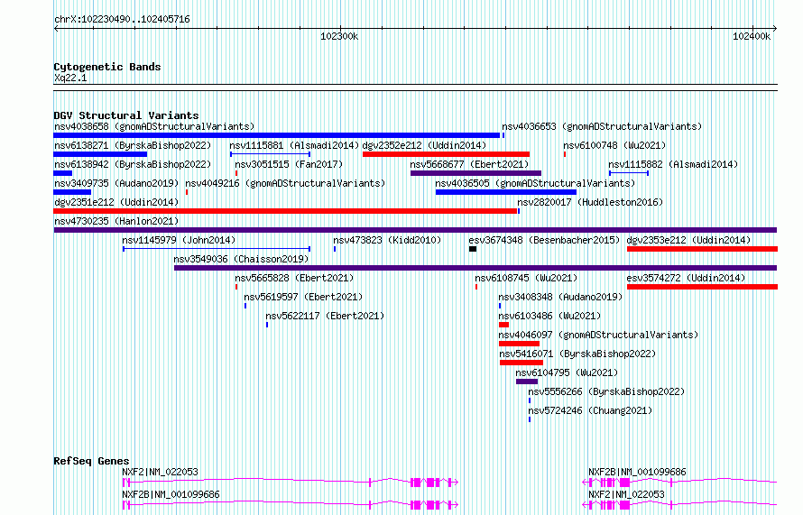Open the nsv5665828 (Ebert2021) label
Screen dimensions: 803x515
point(294,278)
